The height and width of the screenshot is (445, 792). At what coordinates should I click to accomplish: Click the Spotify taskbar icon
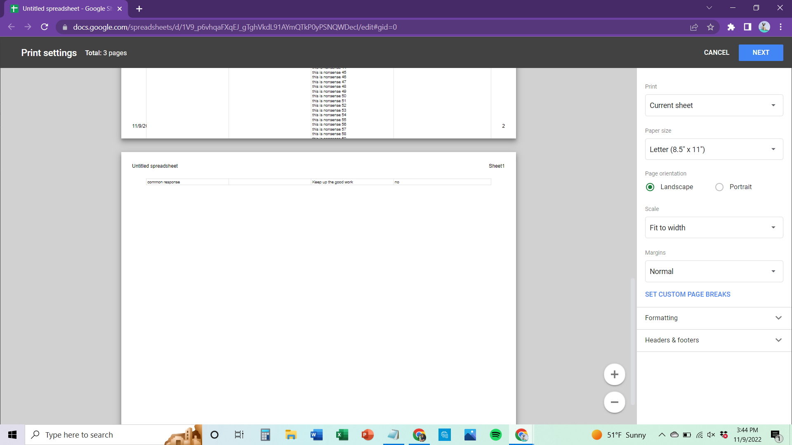coord(496,435)
